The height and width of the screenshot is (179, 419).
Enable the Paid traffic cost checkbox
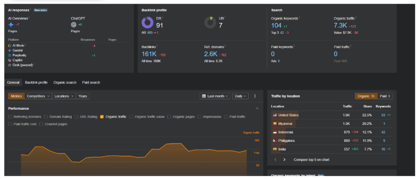(10, 124)
